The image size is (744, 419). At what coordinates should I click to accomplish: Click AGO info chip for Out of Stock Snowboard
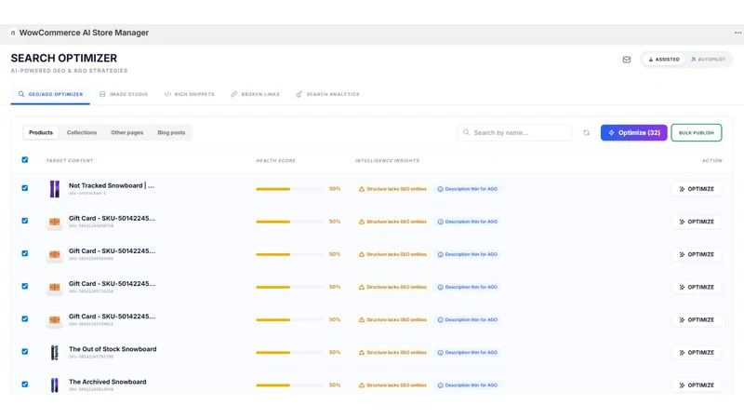click(x=468, y=353)
